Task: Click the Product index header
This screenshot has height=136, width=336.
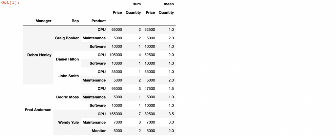Action: click(98, 21)
